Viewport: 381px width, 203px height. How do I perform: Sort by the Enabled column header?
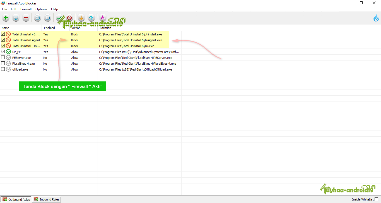[56, 28]
